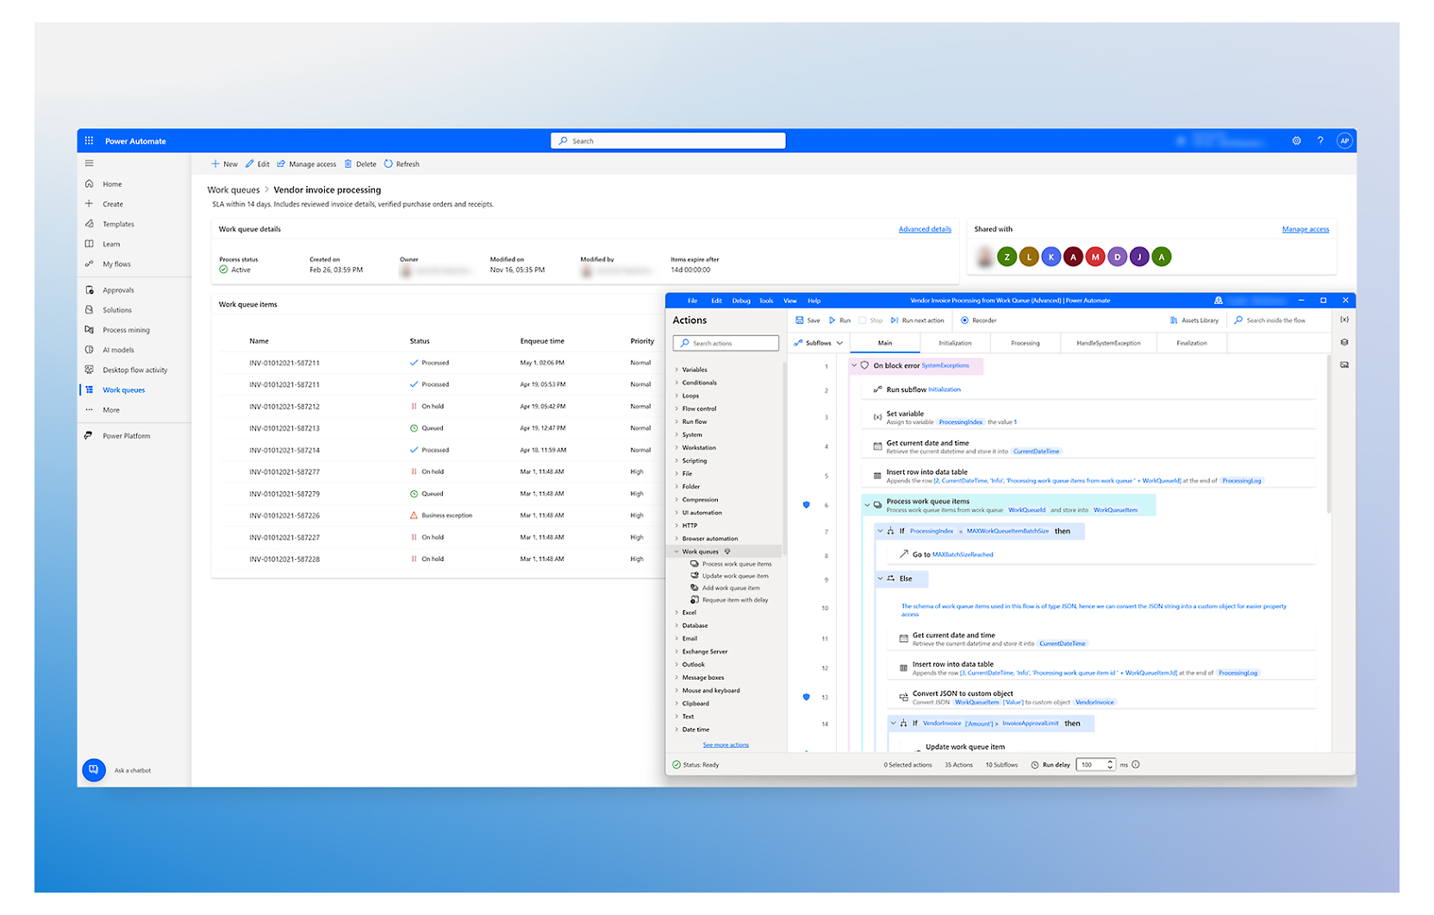Save the desktop flow
The image size is (1434, 915).
(x=807, y=321)
